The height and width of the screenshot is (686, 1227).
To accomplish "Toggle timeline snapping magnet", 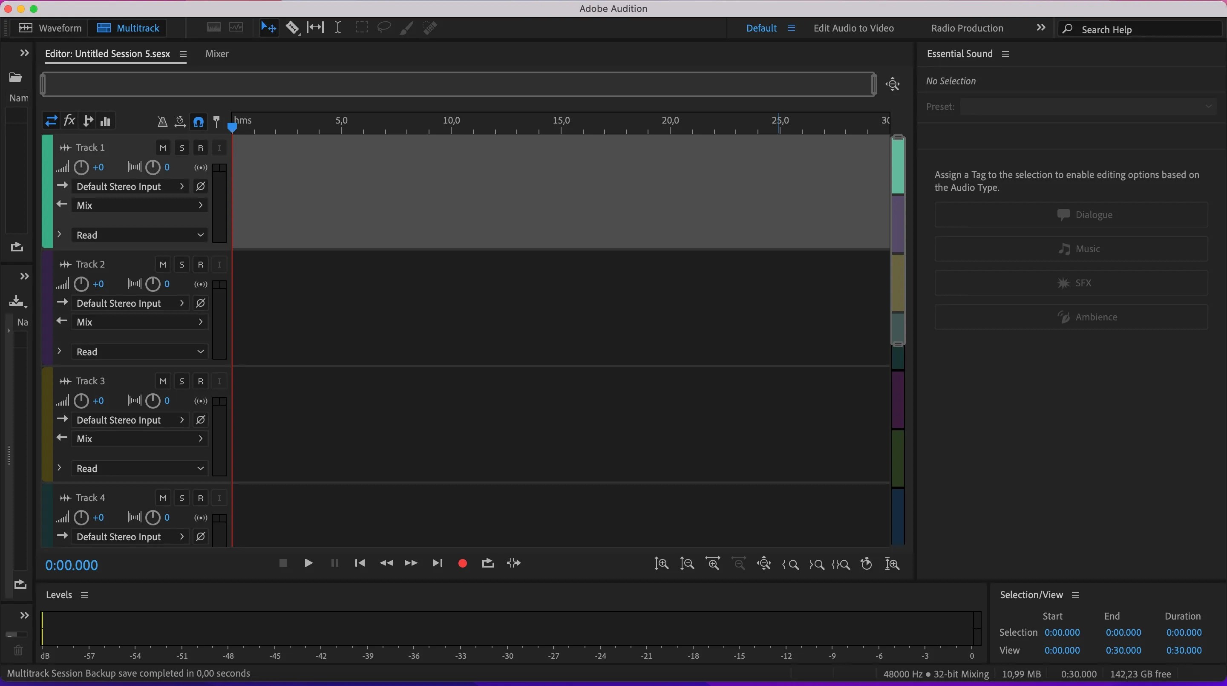I will point(198,122).
